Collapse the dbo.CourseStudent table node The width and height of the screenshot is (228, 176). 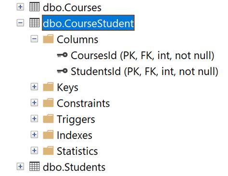[20, 23]
